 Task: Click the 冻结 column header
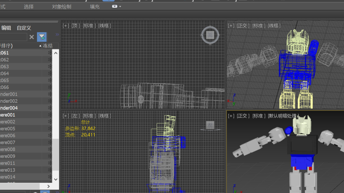pyautogui.click(x=48, y=46)
